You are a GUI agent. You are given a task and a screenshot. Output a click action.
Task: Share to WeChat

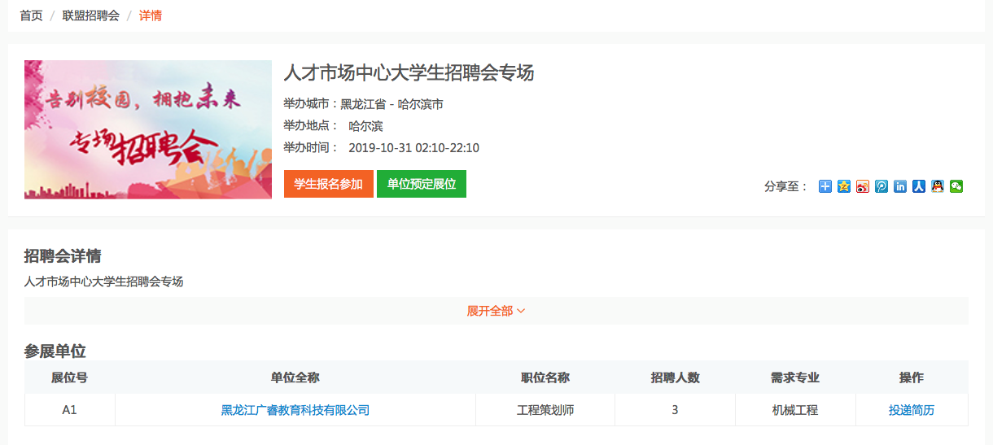point(956,186)
